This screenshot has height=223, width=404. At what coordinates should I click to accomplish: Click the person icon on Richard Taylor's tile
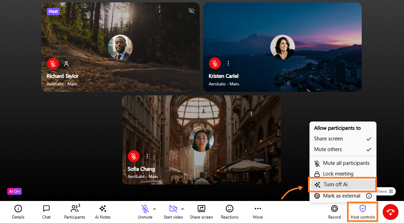66,63
